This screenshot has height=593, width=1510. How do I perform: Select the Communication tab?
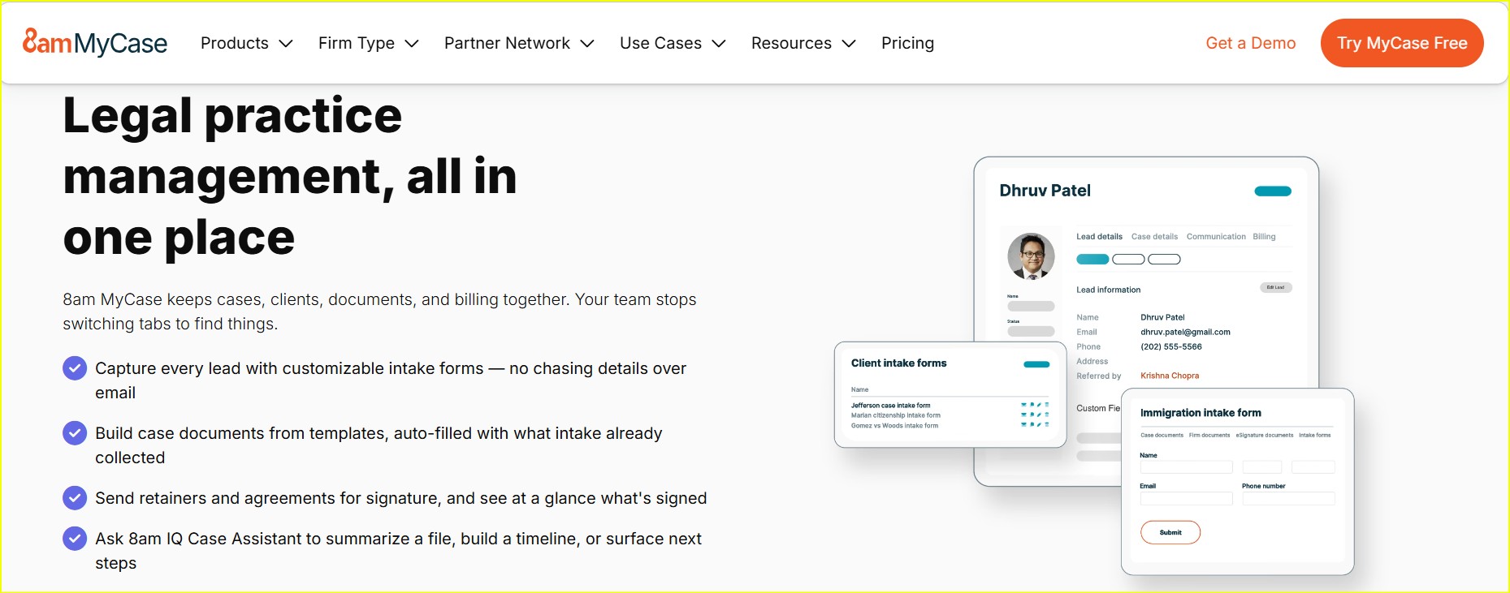tap(1216, 237)
